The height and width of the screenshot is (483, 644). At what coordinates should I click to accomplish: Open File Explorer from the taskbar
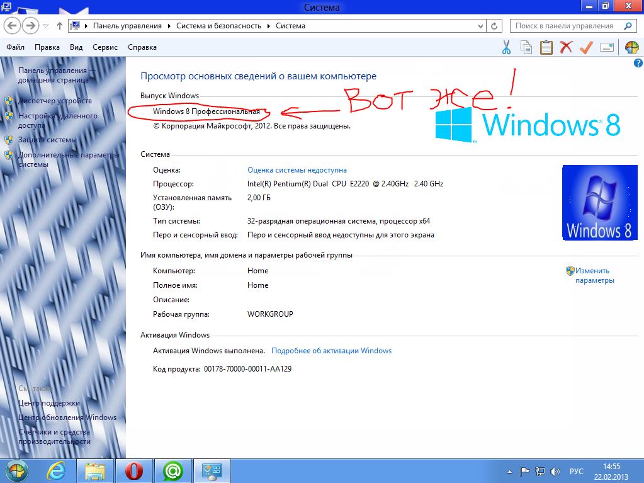coord(95,471)
